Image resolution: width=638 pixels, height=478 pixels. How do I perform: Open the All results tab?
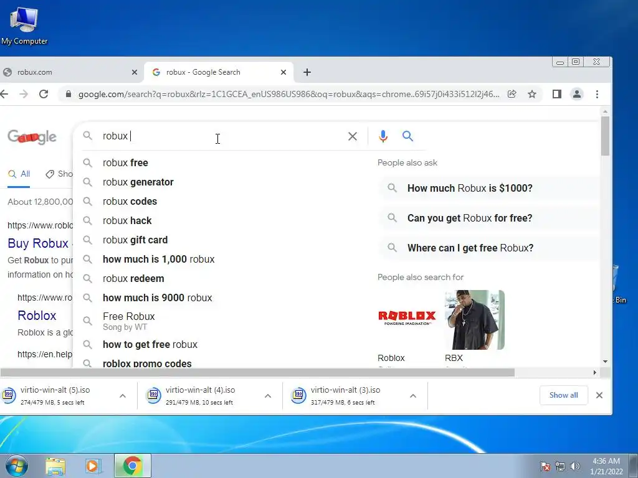point(19,174)
